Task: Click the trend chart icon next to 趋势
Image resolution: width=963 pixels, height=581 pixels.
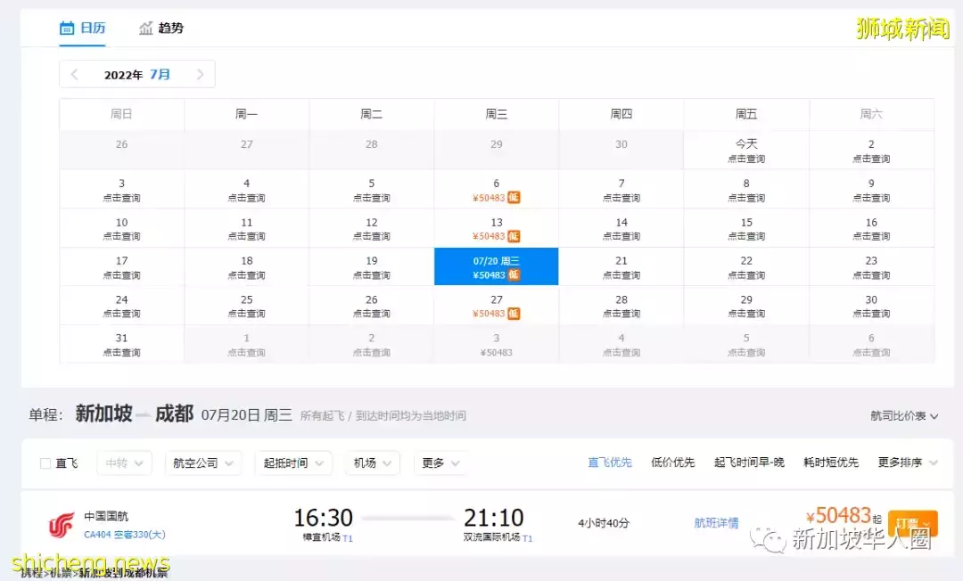Action: click(147, 28)
